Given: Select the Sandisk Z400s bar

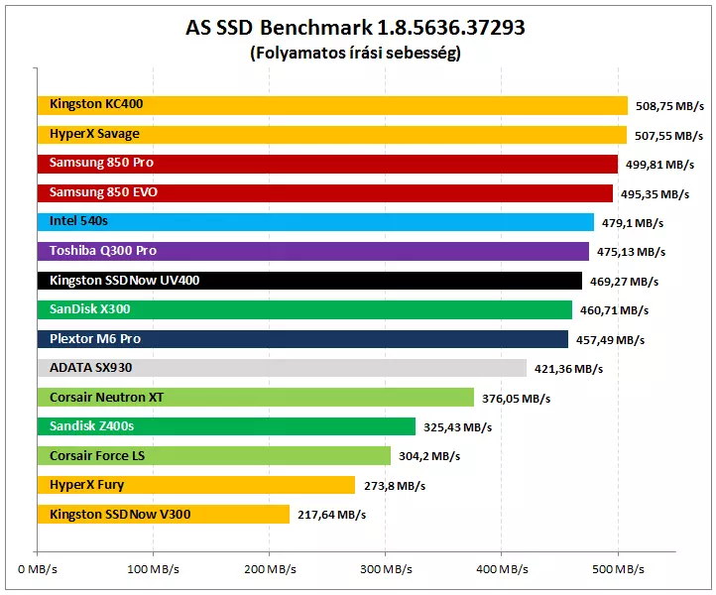Looking at the screenshot, I should click(226, 426).
